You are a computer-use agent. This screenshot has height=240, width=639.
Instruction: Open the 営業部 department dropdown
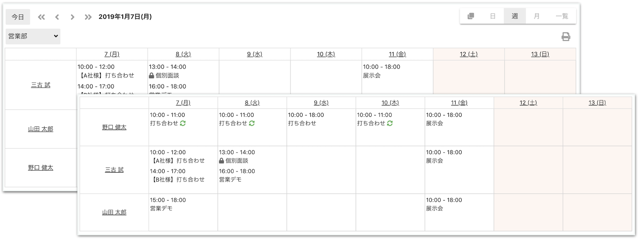(x=33, y=36)
